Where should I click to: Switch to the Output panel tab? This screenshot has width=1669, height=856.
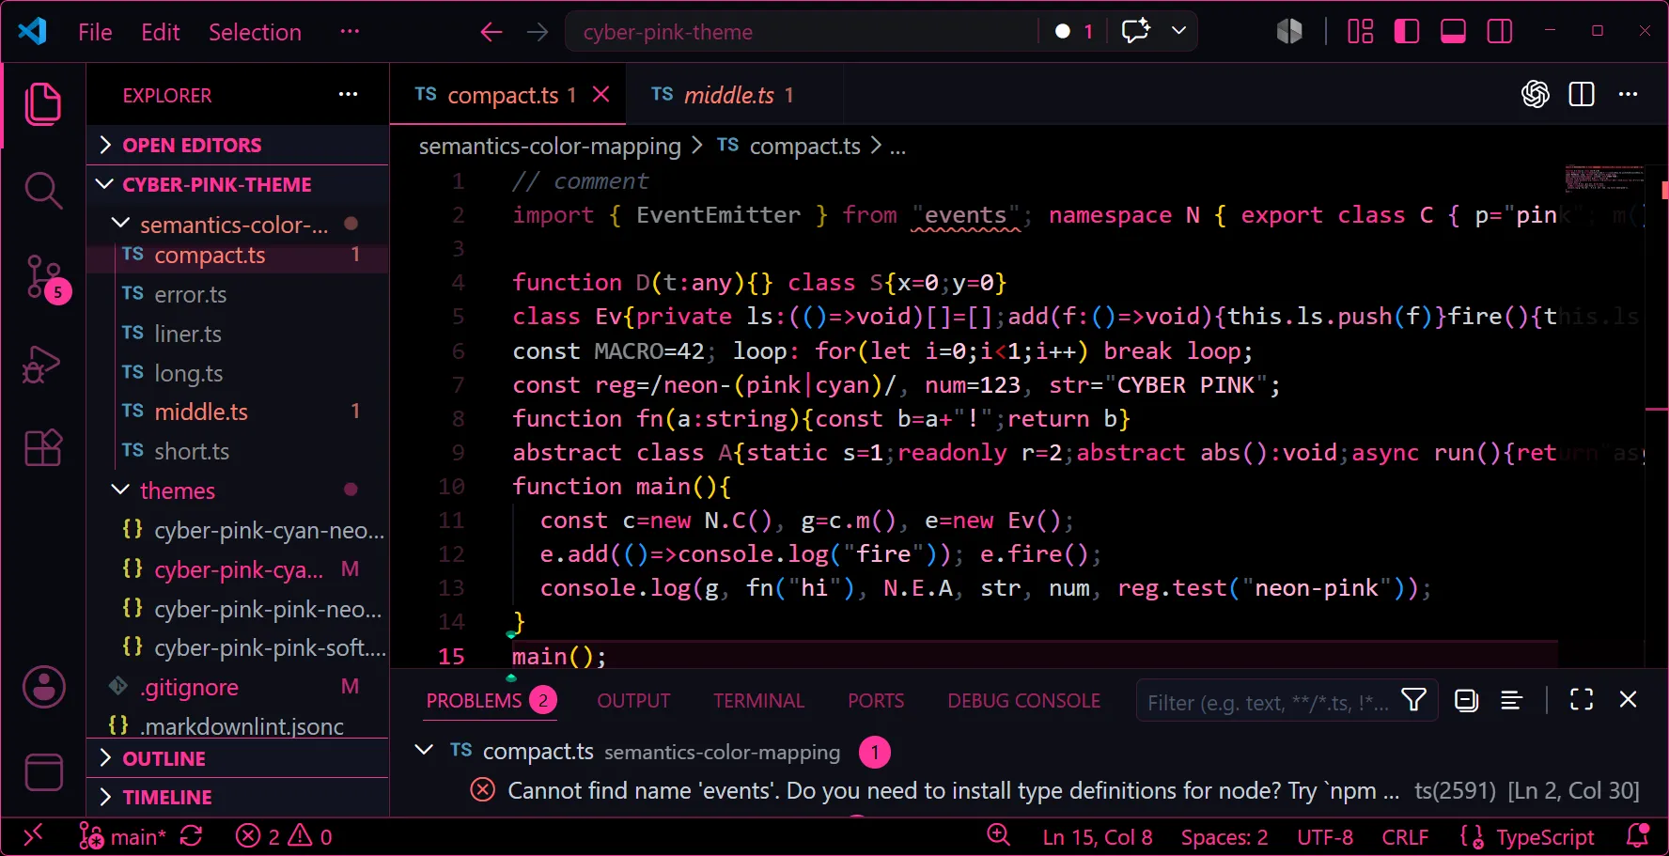(633, 701)
